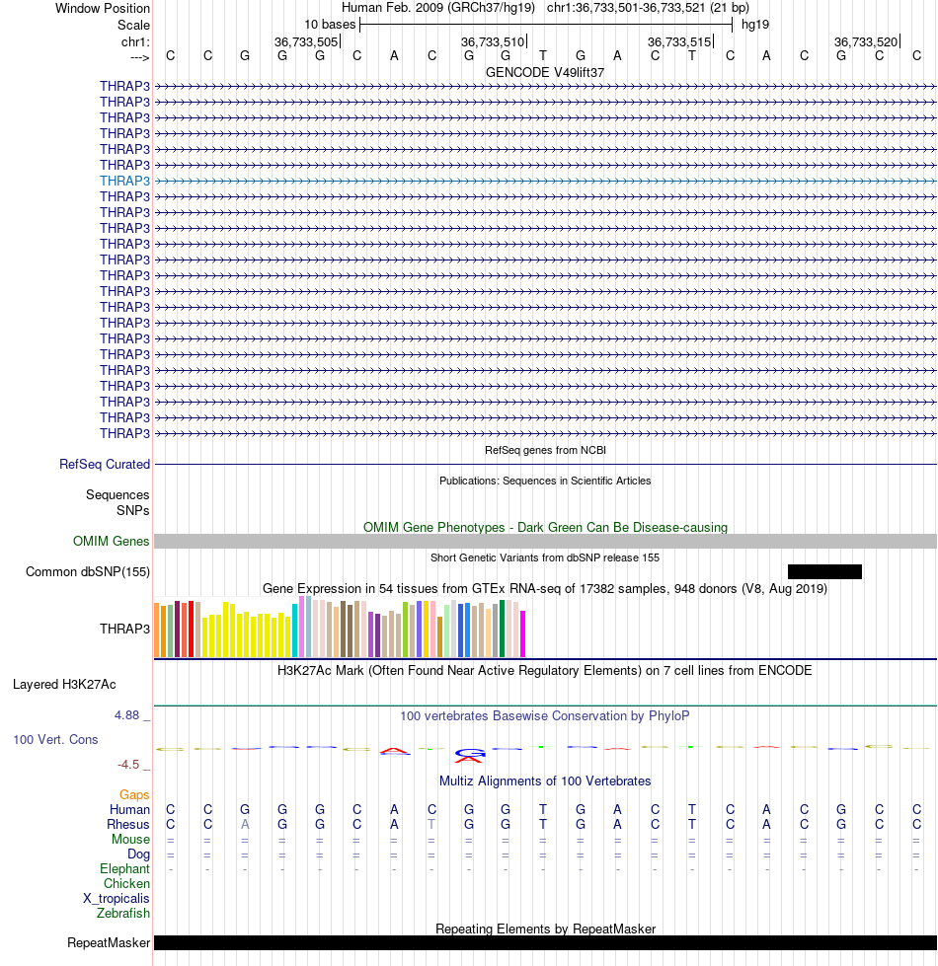938x966 pixels.
Task: Click the SNPs subtrack label
Action: click(133, 511)
